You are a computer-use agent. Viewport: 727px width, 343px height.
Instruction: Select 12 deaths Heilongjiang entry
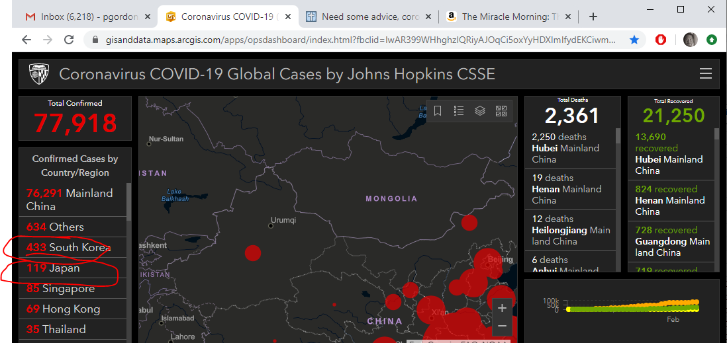(x=570, y=229)
